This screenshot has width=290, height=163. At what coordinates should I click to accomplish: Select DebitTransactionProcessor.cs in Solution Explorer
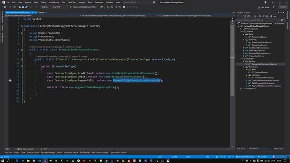[x=263, y=83]
